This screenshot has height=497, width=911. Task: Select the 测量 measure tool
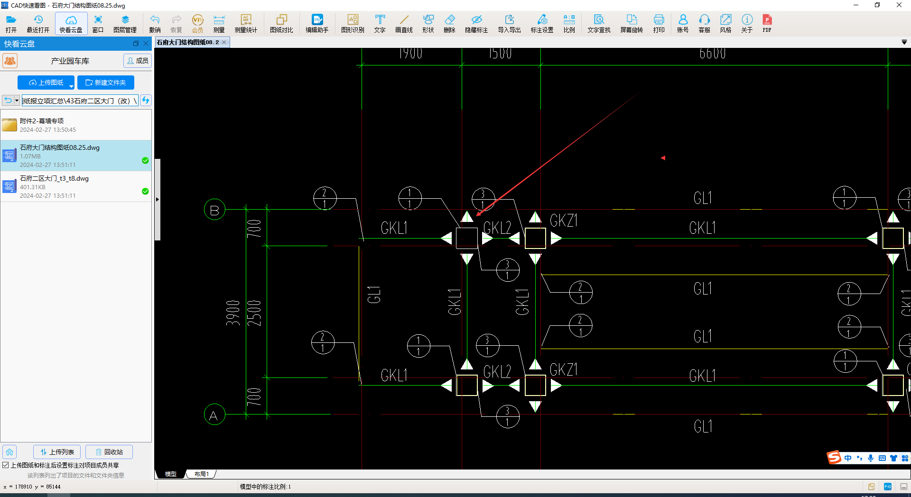[x=219, y=23]
